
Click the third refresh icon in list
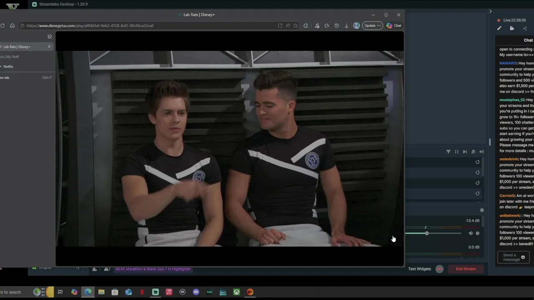click(x=478, y=183)
